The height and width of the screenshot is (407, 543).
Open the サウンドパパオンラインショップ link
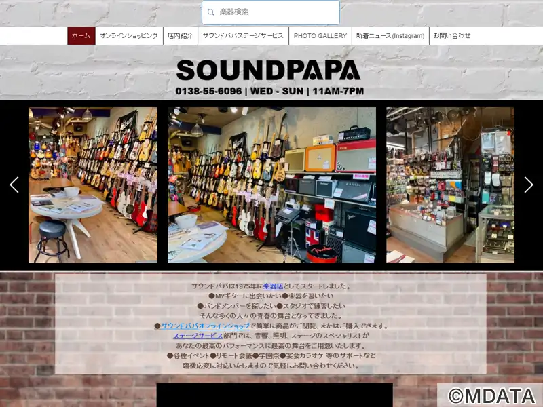click(205, 326)
